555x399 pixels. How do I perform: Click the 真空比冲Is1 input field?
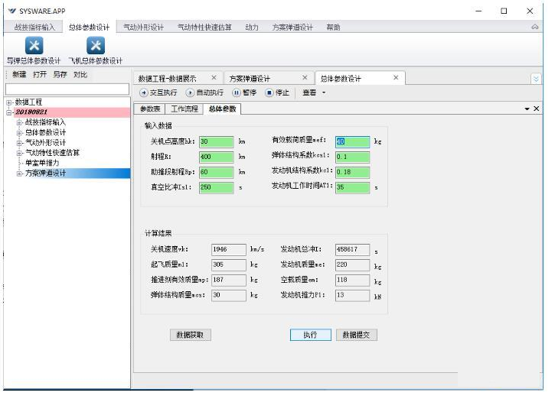pos(217,187)
